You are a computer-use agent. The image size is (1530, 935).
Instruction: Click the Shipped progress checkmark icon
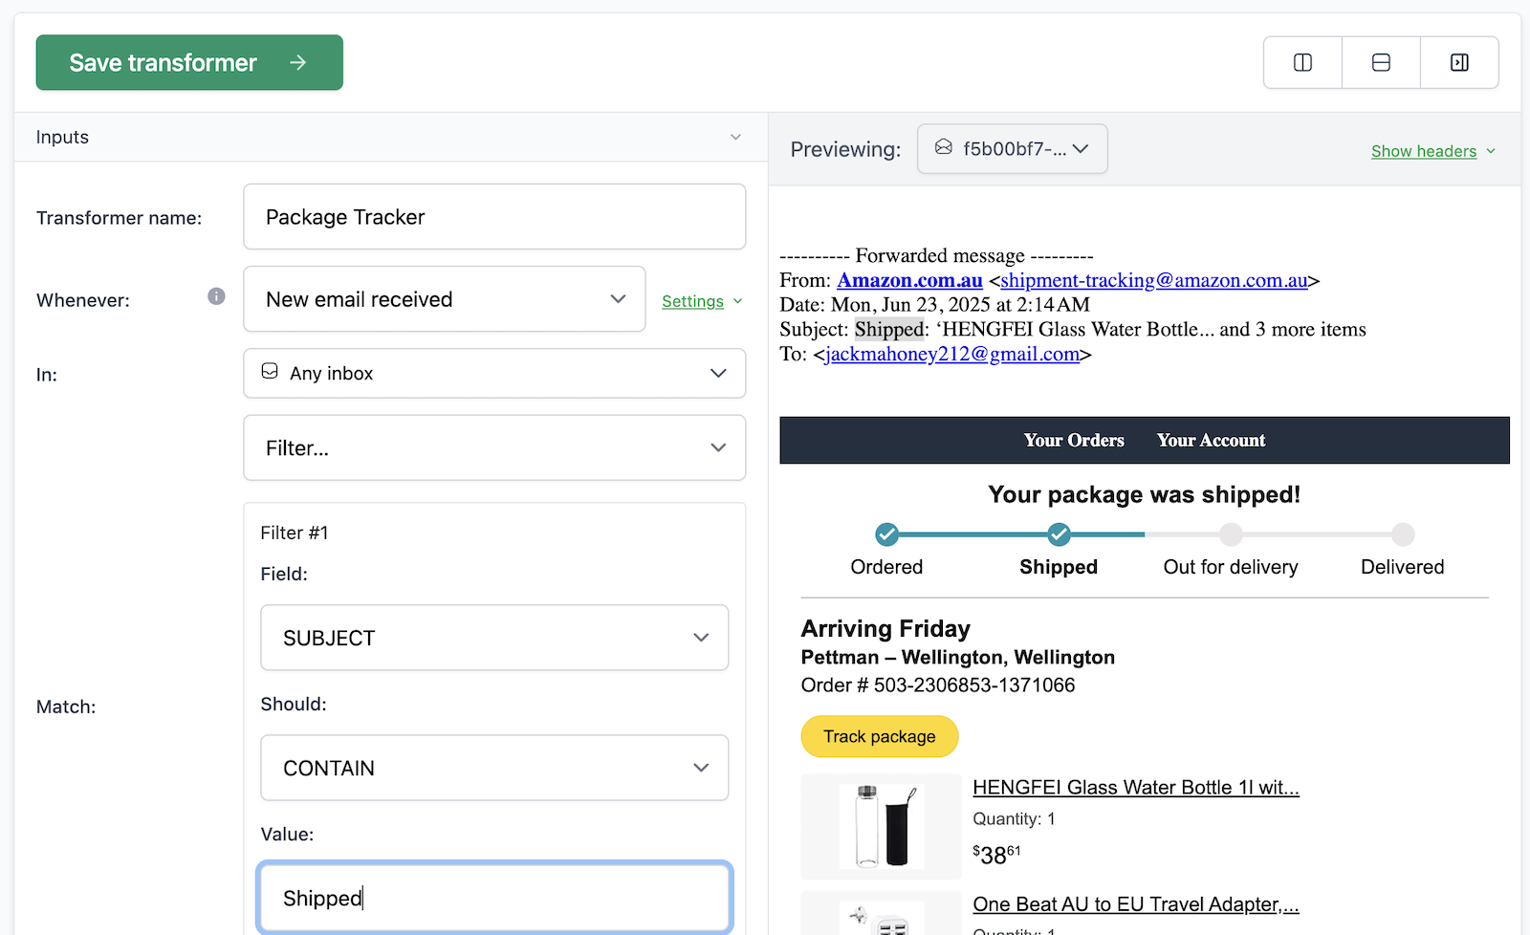[x=1059, y=534]
